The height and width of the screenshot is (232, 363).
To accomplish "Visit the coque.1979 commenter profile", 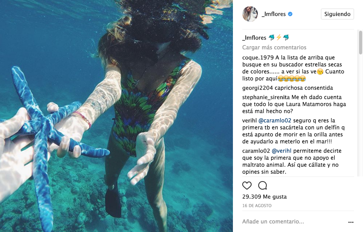I will (x=258, y=58).
